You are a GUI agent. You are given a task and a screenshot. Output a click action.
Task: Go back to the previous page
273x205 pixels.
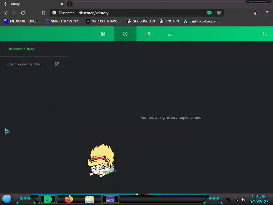6,13
